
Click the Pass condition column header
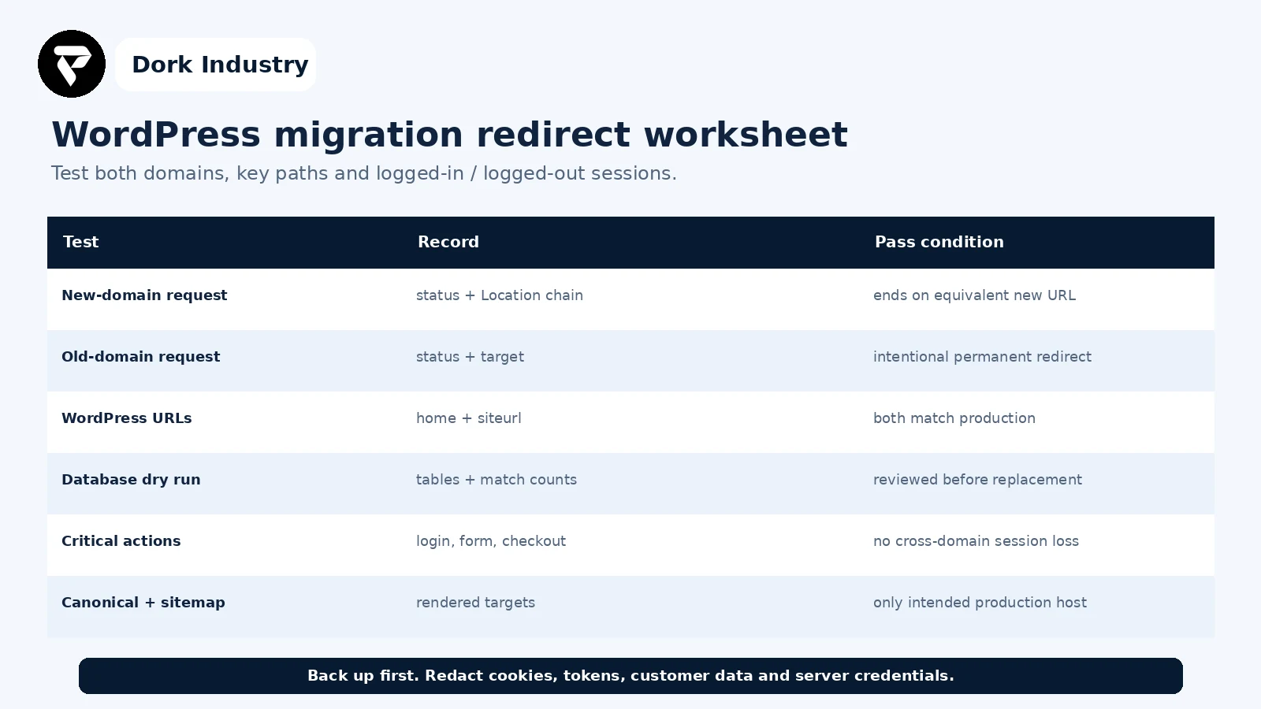939,242
